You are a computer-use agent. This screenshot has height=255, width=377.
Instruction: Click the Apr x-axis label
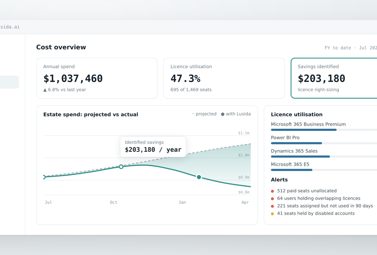[245, 202]
